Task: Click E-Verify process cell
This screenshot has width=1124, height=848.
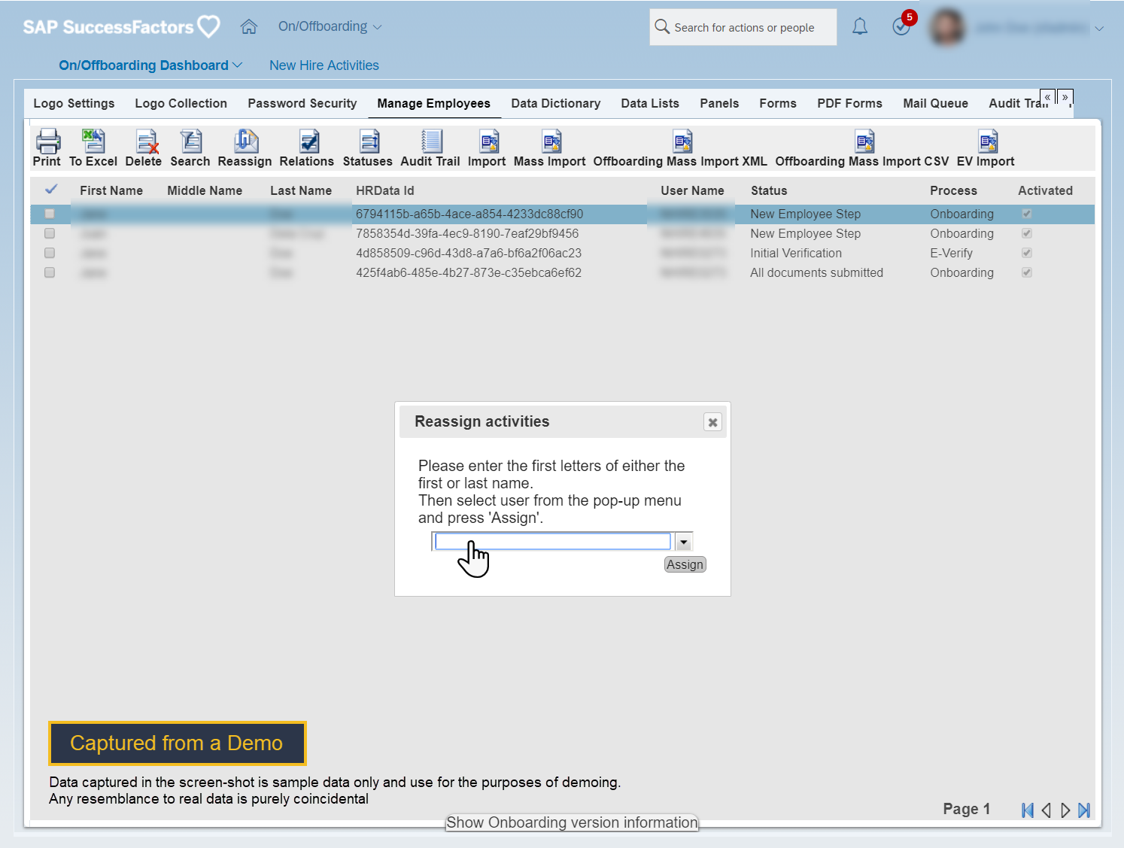Action: pyautogui.click(x=951, y=253)
